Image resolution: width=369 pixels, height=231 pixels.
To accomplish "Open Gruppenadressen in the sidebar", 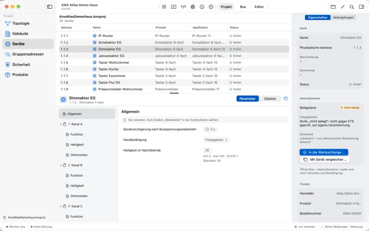I will [x=28, y=54].
